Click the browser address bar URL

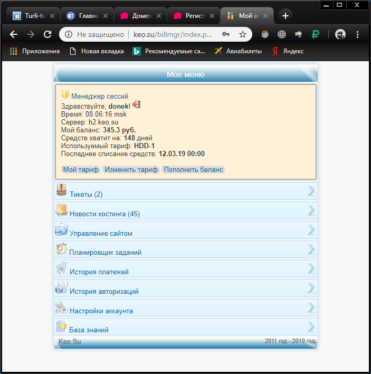(x=174, y=34)
